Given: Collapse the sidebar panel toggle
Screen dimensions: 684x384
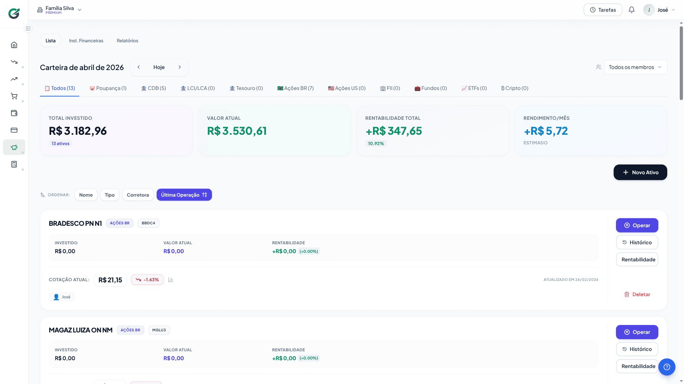Looking at the screenshot, I should click(x=28, y=28).
